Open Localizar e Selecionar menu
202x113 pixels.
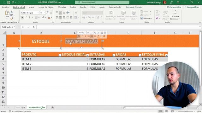tap(175, 15)
